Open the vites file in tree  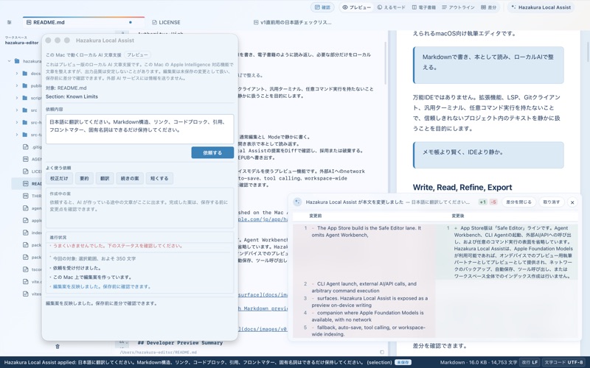point(32,294)
